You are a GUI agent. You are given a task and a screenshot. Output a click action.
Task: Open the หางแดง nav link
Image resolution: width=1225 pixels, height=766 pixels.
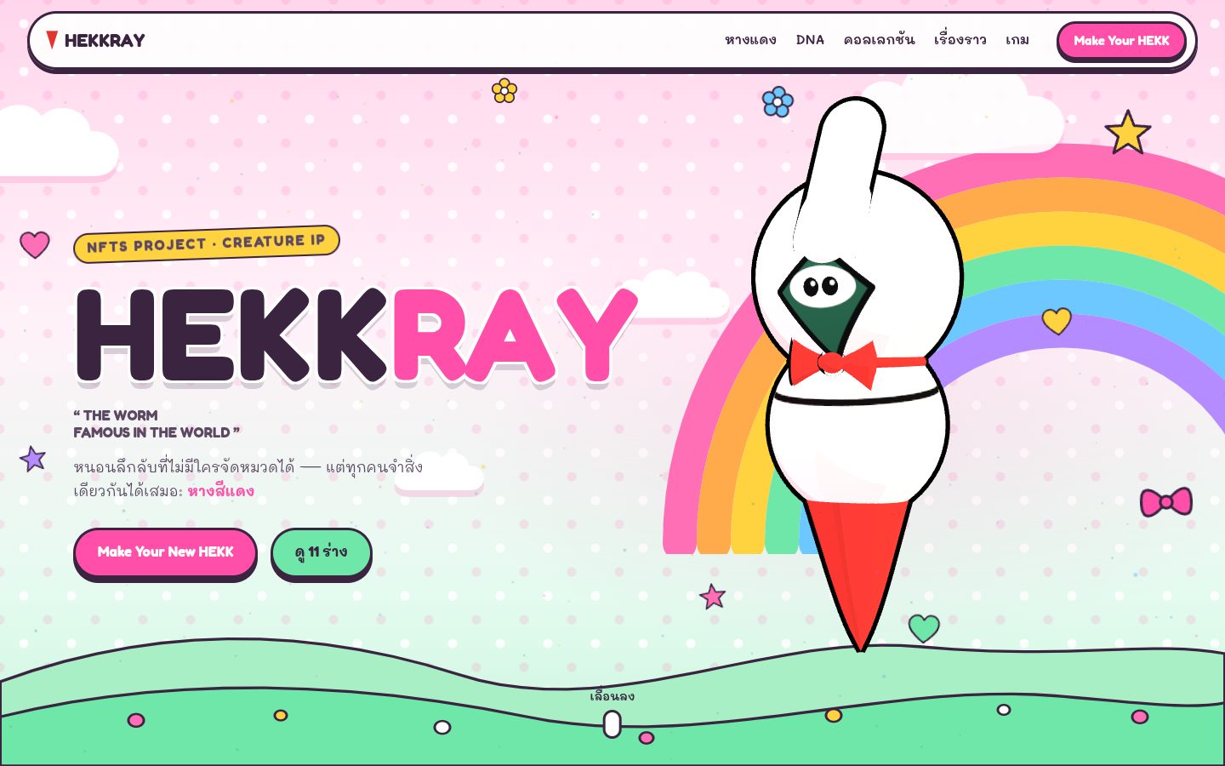coord(750,40)
